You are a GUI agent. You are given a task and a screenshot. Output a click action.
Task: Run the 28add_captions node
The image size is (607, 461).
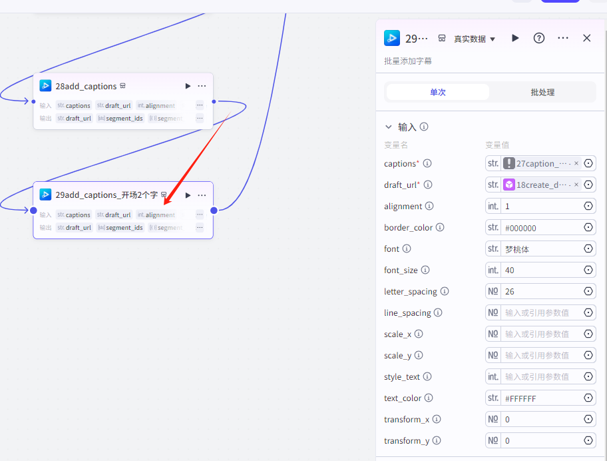pyautogui.click(x=188, y=86)
